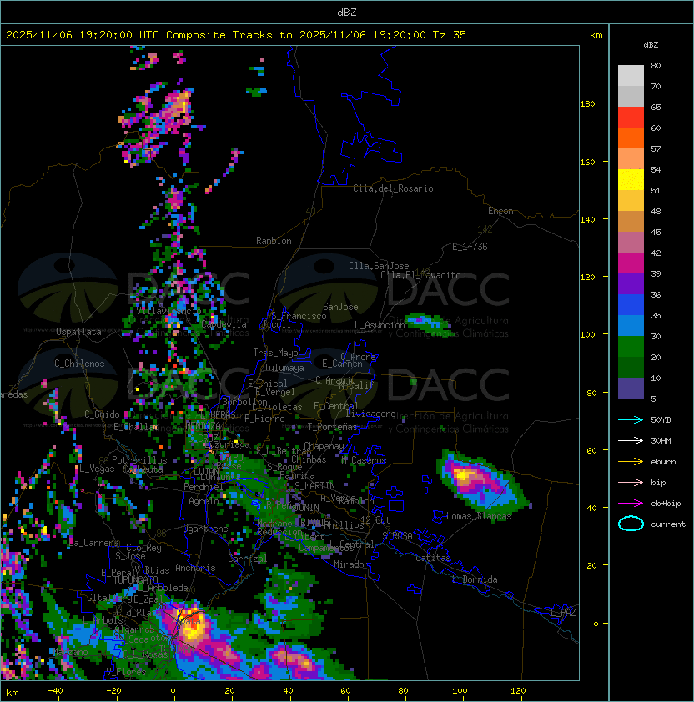Click the 'La_Carrera' map label
Viewport: 694px width, 702px height.
pos(94,543)
